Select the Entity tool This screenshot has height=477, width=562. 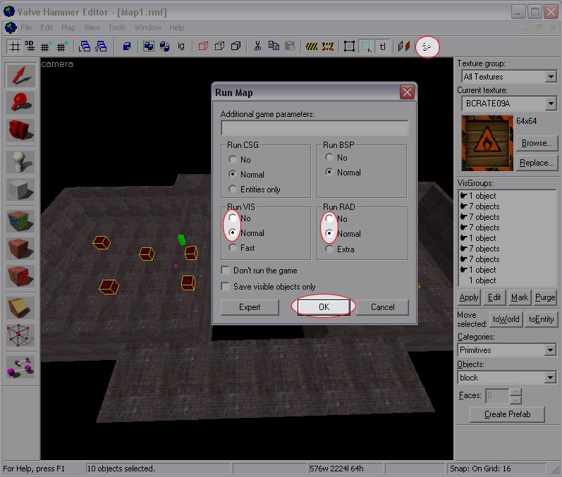coord(20,162)
